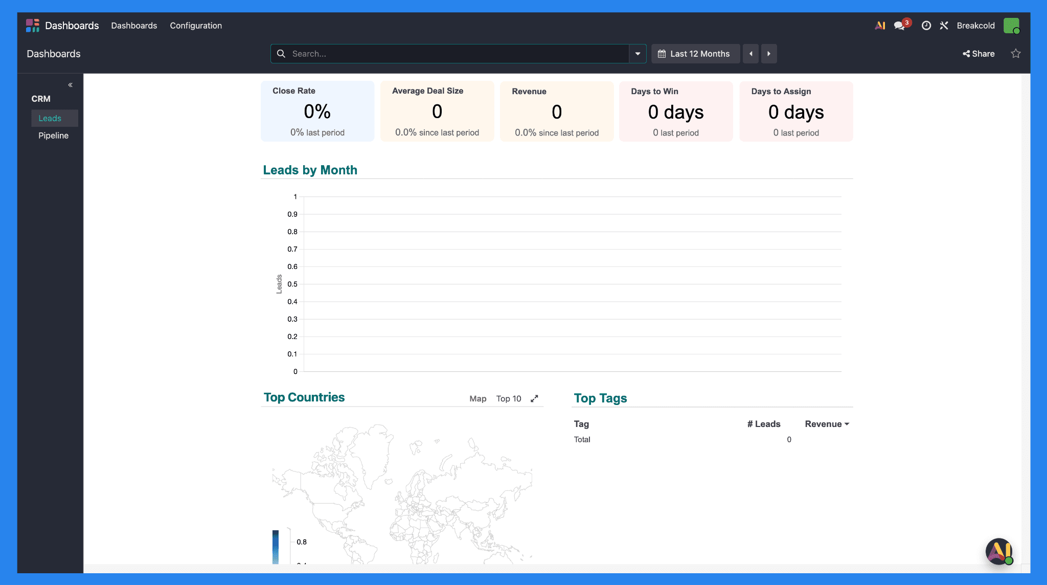Viewport: 1047px width, 585px height.
Task: Open chat notifications with the speech bubble icon
Action: [x=899, y=25]
